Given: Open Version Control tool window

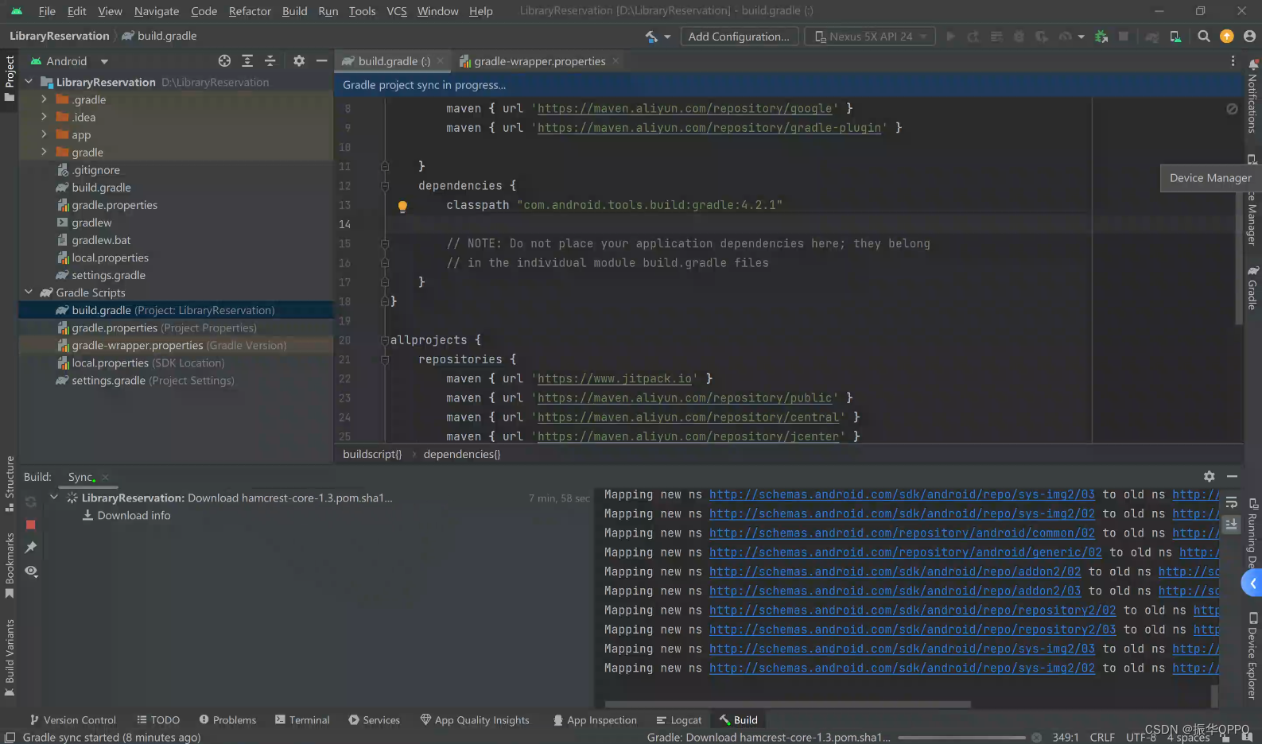Looking at the screenshot, I should (72, 720).
